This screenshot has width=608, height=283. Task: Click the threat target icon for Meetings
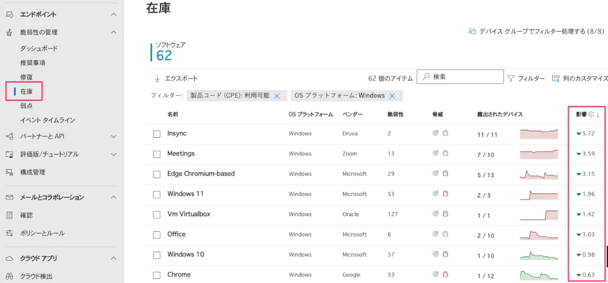pos(435,153)
